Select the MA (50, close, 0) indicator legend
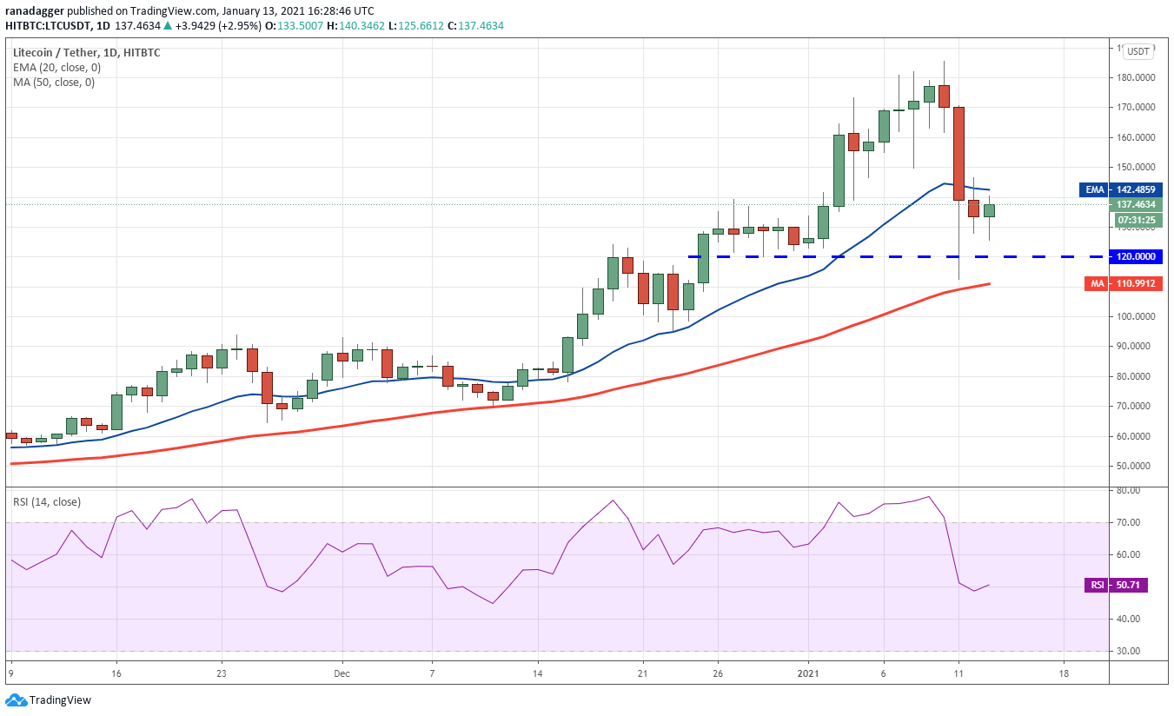Screen dimensions: 1174x716 coord(54,83)
